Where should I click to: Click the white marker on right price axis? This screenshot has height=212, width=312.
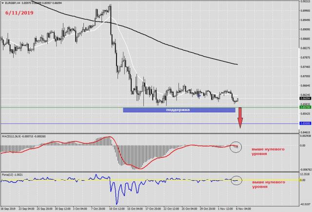coord(299,49)
